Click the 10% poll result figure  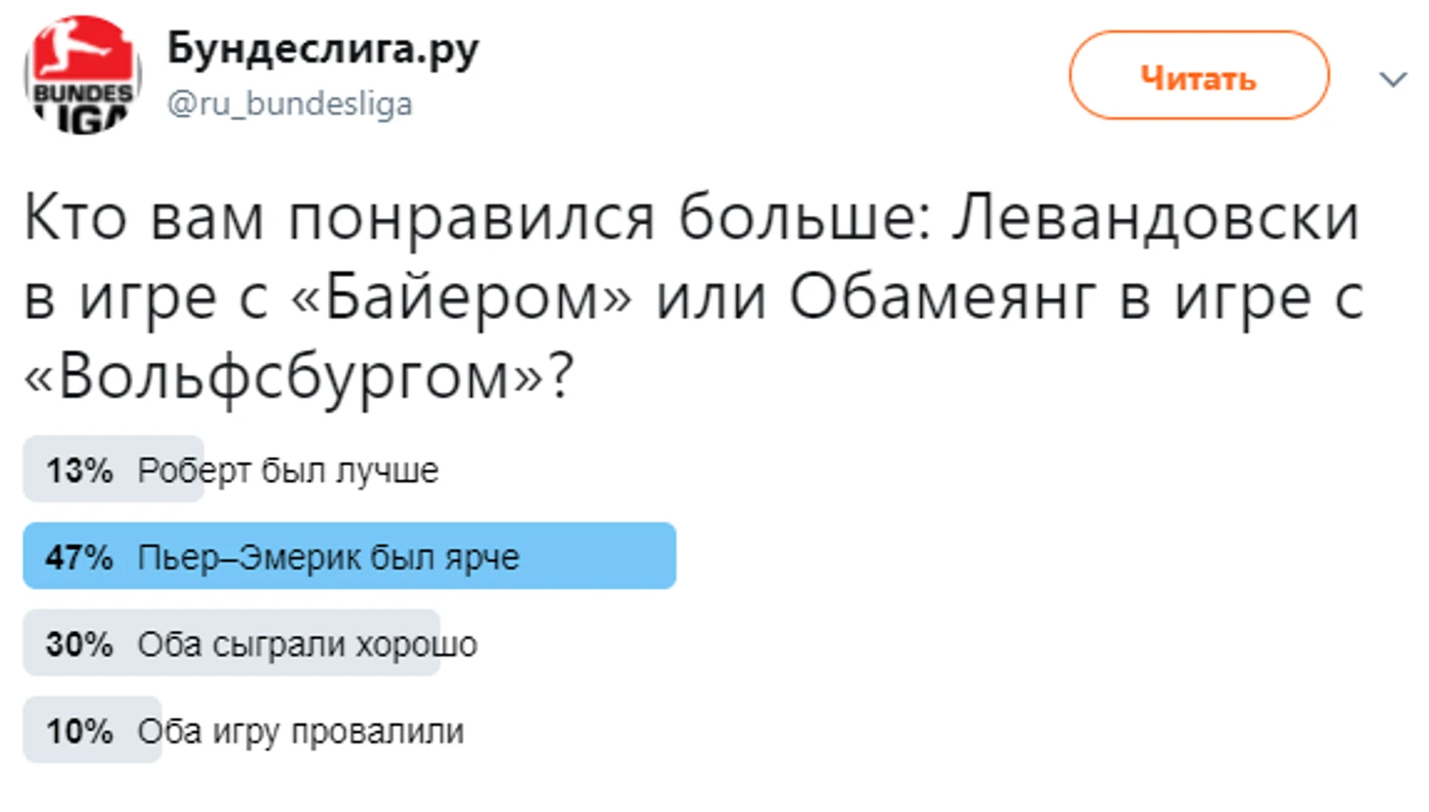(78, 731)
